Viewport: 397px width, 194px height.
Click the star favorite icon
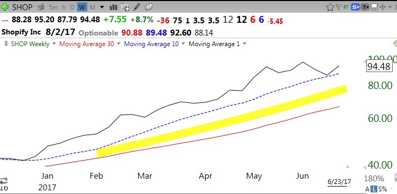(330, 7)
